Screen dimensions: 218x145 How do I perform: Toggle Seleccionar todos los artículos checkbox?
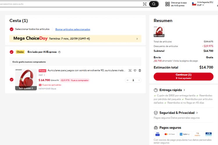click(x=12, y=29)
